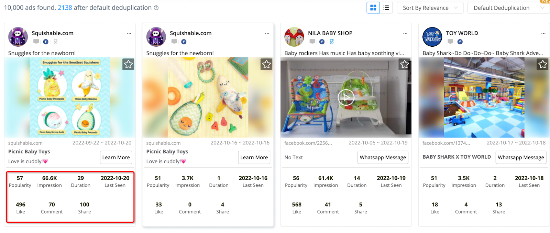Click the Facebook icon under TOY WORLD
550x233 pixels.
click(x=460, y=42)
